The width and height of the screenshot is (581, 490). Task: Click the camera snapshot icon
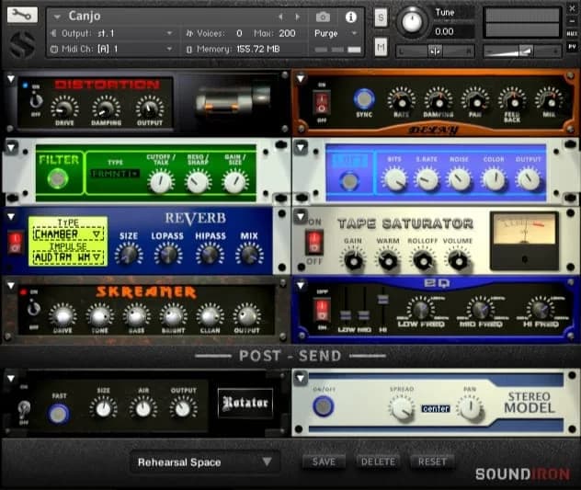point(323,17)
